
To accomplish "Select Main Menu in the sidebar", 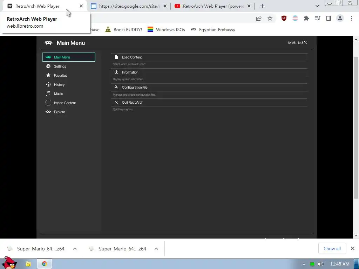I will coord(68,57).
